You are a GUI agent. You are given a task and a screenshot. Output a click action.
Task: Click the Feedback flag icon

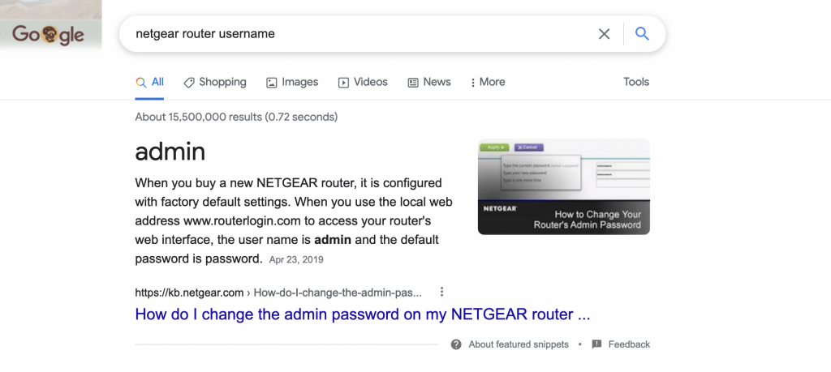click(x=597, y=344)
